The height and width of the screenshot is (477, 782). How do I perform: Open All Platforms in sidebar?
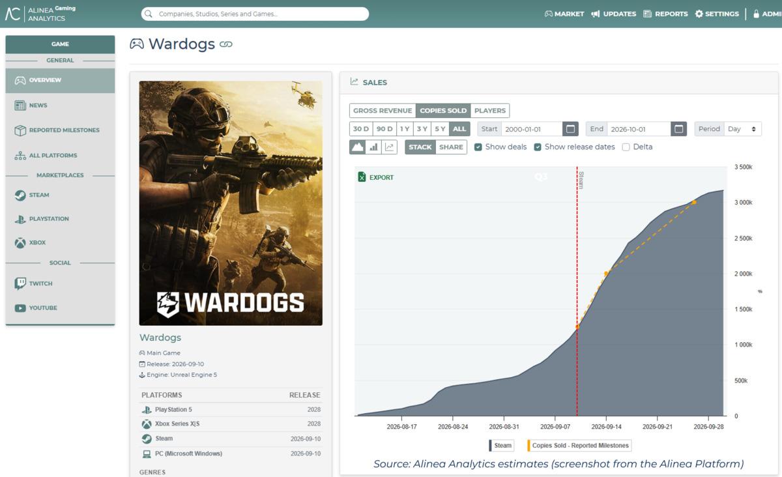(60, 156)
